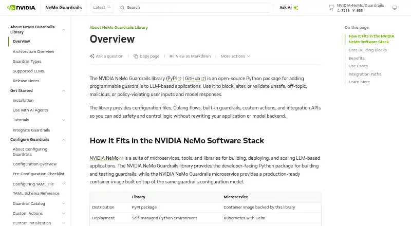Click the GitHub forks count icon
This screenshot has width=411, height=226.
point(353,11)
